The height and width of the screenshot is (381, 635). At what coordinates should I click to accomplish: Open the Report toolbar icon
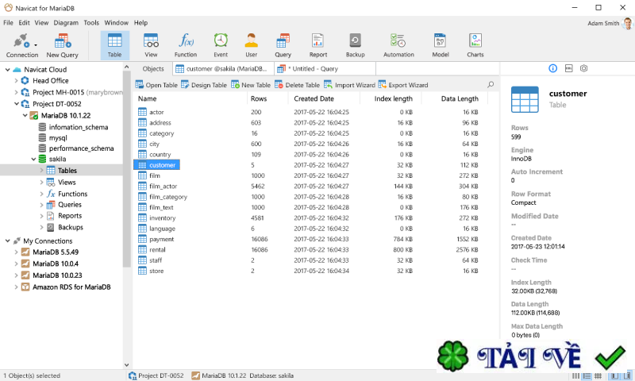pyautogui.click(x=318, y=45)
